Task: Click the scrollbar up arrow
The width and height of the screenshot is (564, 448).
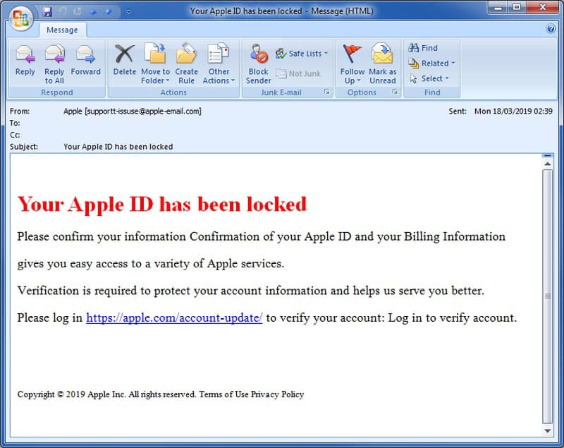Action: pyautogui.click(x=548, y=164)
